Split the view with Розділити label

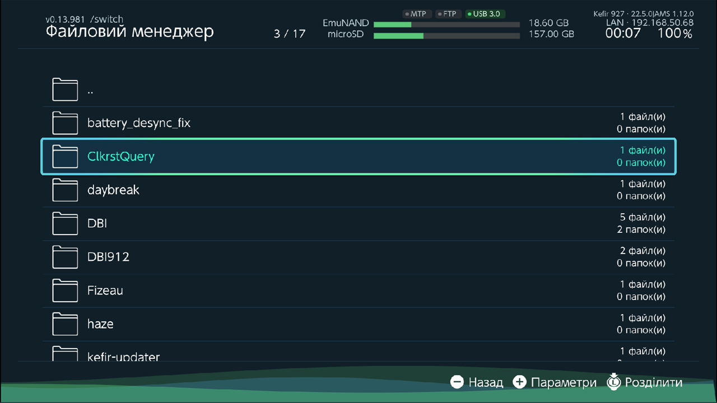[654, 383]
